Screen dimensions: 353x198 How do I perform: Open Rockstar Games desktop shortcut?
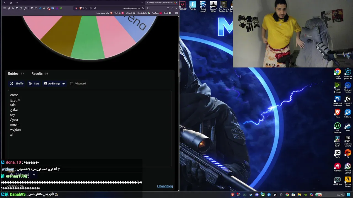(348, 182)
